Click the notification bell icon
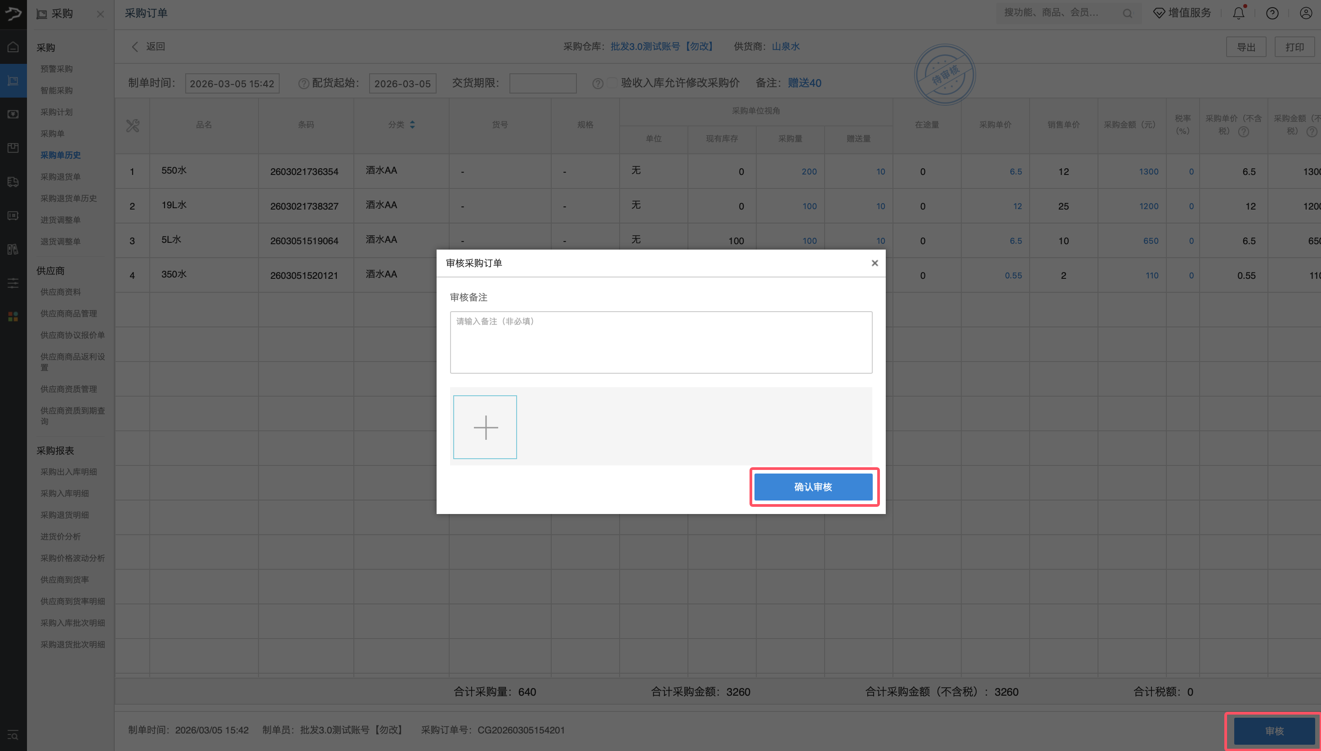This screenshot has height=751, width=1321. (1239, 13)
